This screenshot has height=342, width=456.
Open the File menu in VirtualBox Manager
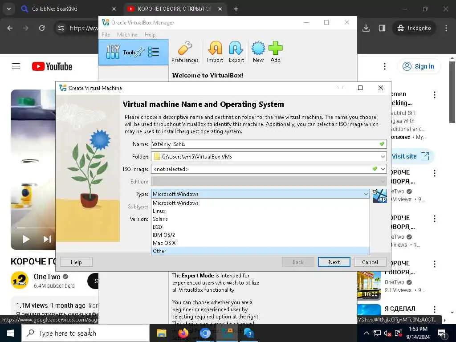(x=106, y=35)
